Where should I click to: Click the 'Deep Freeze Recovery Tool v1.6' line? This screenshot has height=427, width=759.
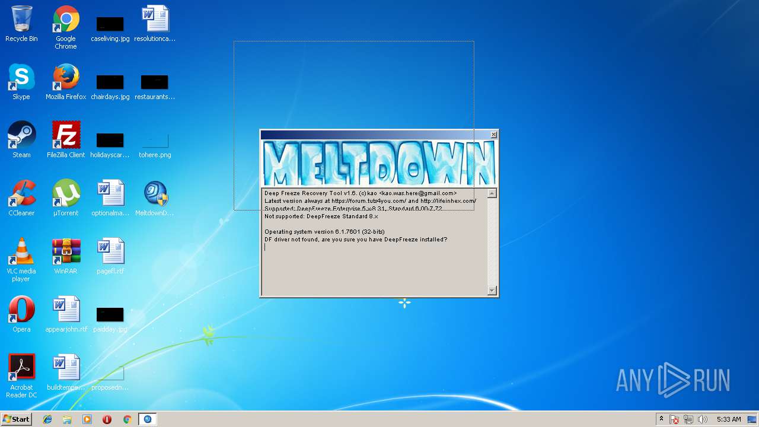click(361, 193)
